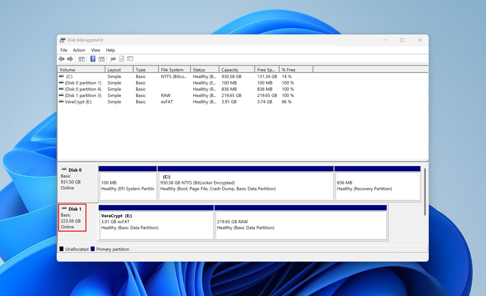486x296 pixels.
Task: Click the drive icon beside (C:) volume row
Action: (61, 76)
